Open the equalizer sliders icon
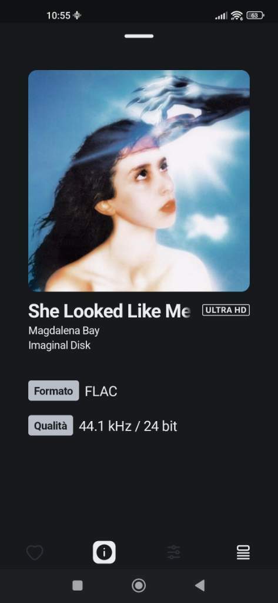Image resolution: width=278 pixels, height=603 pixels. pos(173,552)
